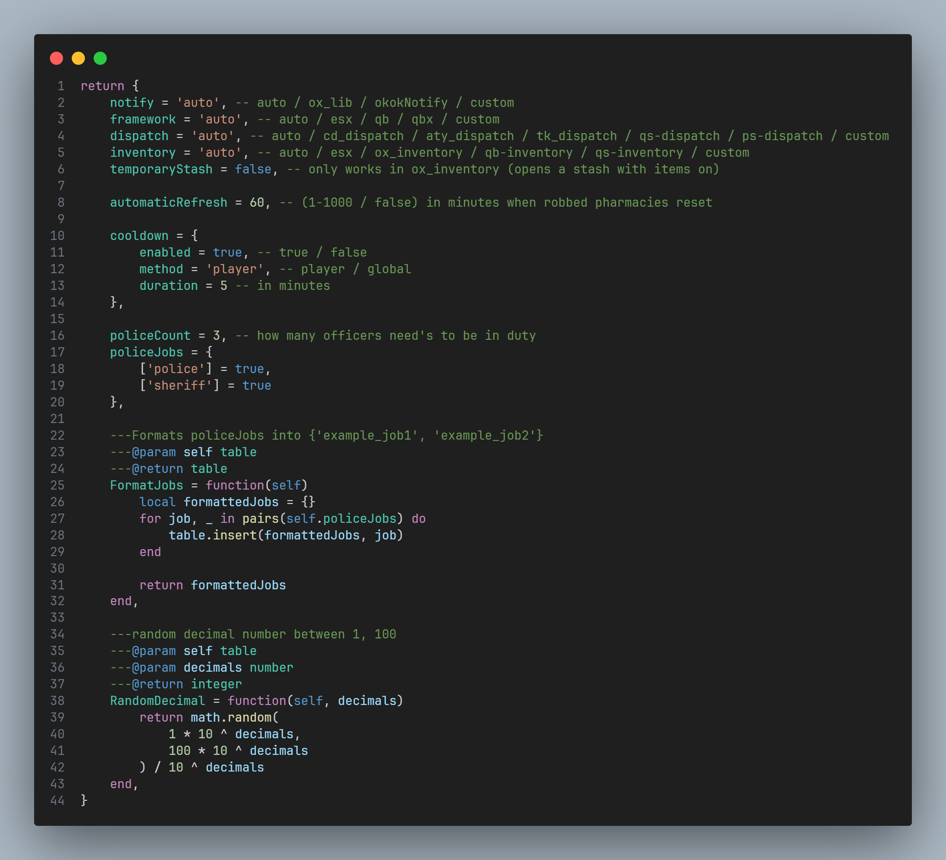Click the 'dispatch' setting name
Image resolution: width=946 pixels, height=860 pixels.
tap(139, 136)
